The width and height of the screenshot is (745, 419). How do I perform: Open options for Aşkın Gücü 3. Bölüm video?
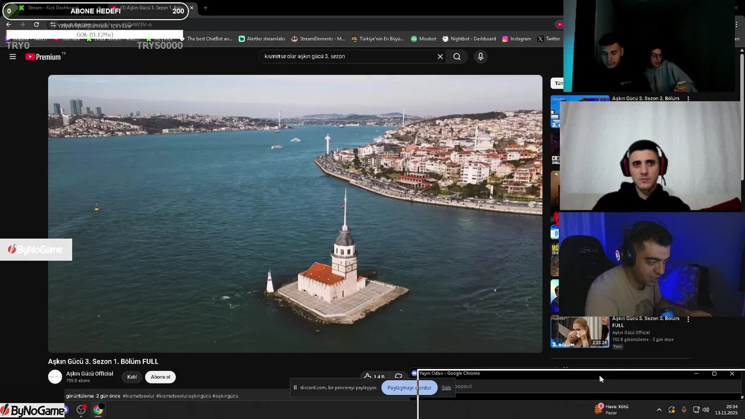click(x=688, y=319)
